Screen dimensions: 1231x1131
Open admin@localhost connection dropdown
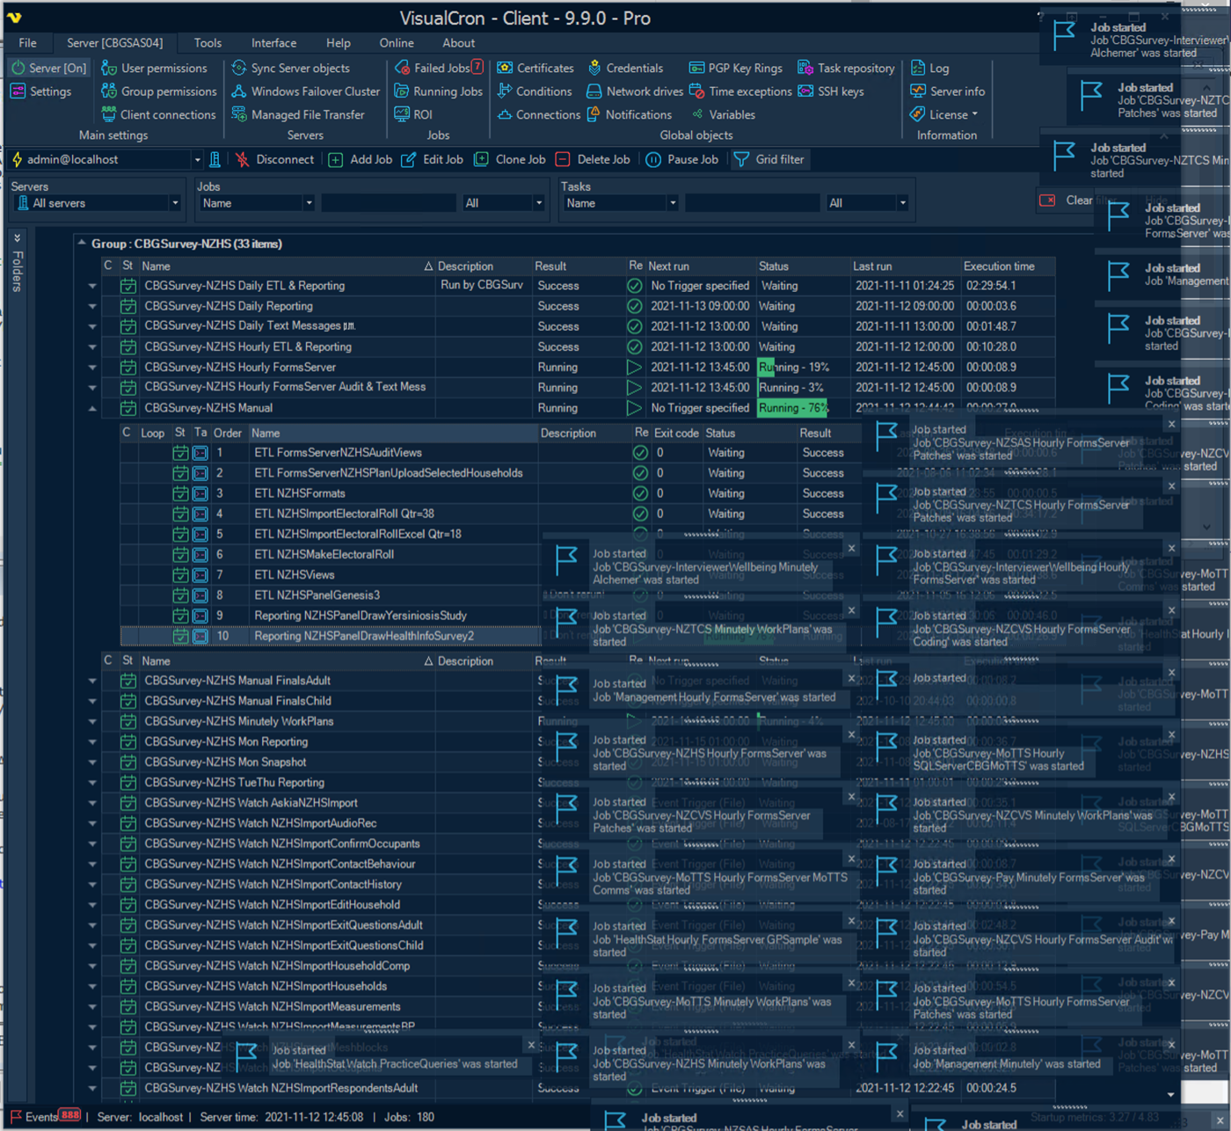[x=196, y=160]
